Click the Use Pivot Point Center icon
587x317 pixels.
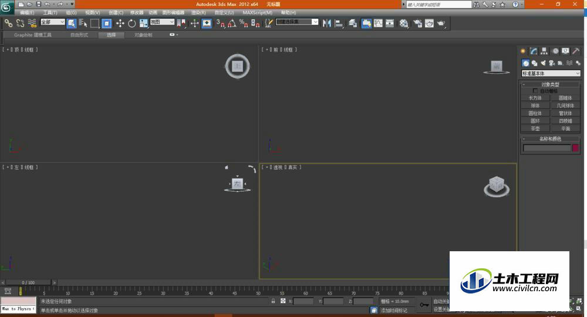[x=181, y=23]
